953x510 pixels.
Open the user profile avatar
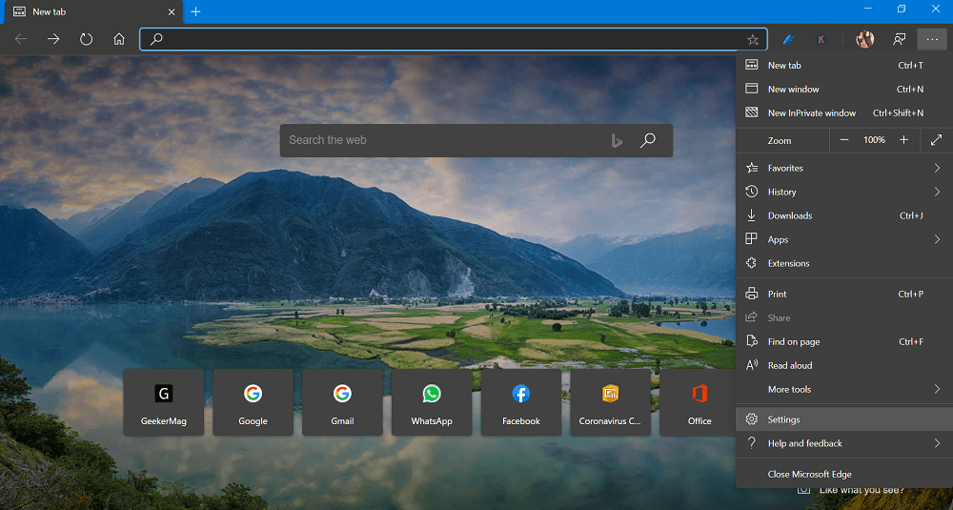coord(865,39)
